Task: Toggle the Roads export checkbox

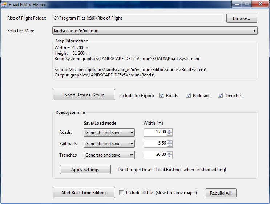Action: [161, 95]
